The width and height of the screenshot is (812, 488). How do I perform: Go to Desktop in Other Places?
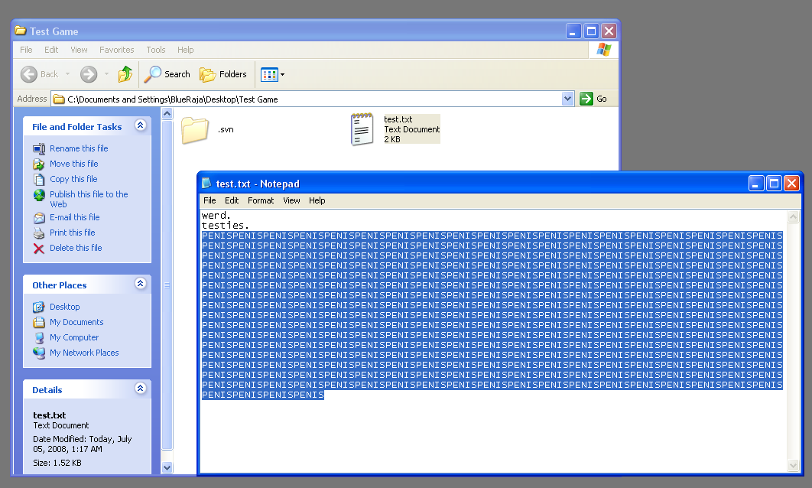pos(65,307)
